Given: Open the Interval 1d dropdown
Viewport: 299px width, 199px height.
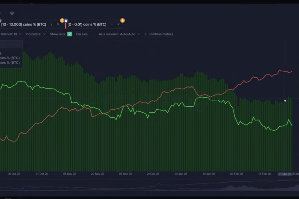Looking at the screenshot, I should [10, 34].
